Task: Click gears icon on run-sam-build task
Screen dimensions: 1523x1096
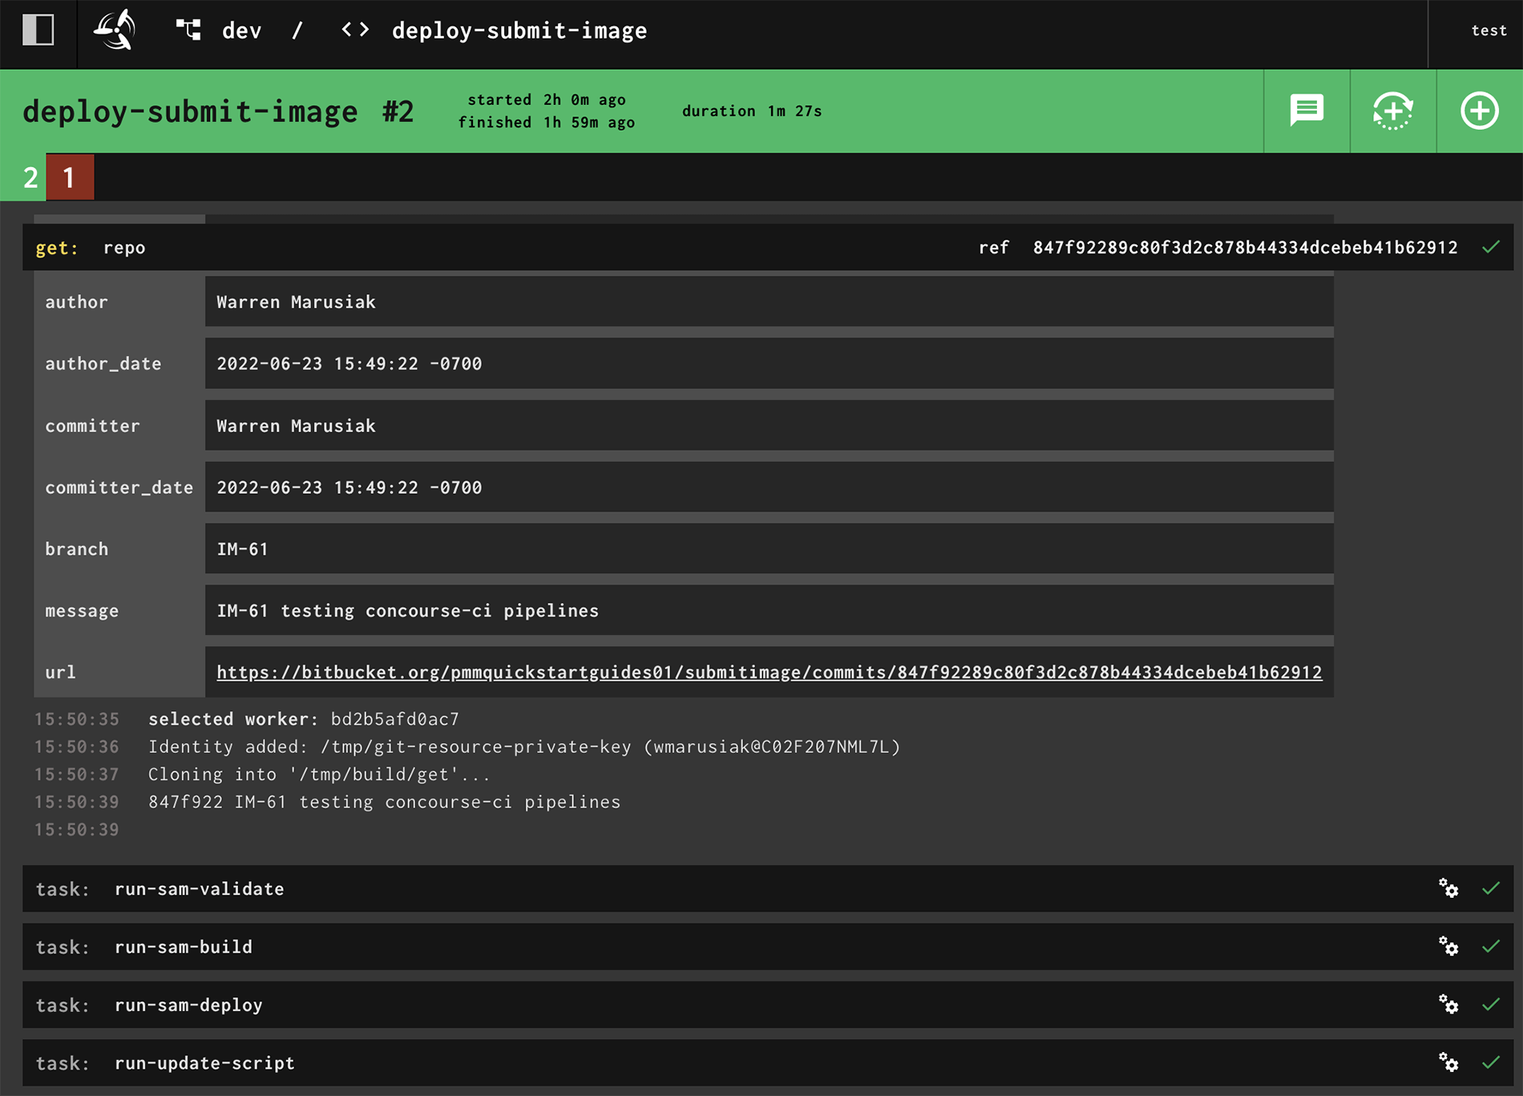Action: tap(1448, 947)
